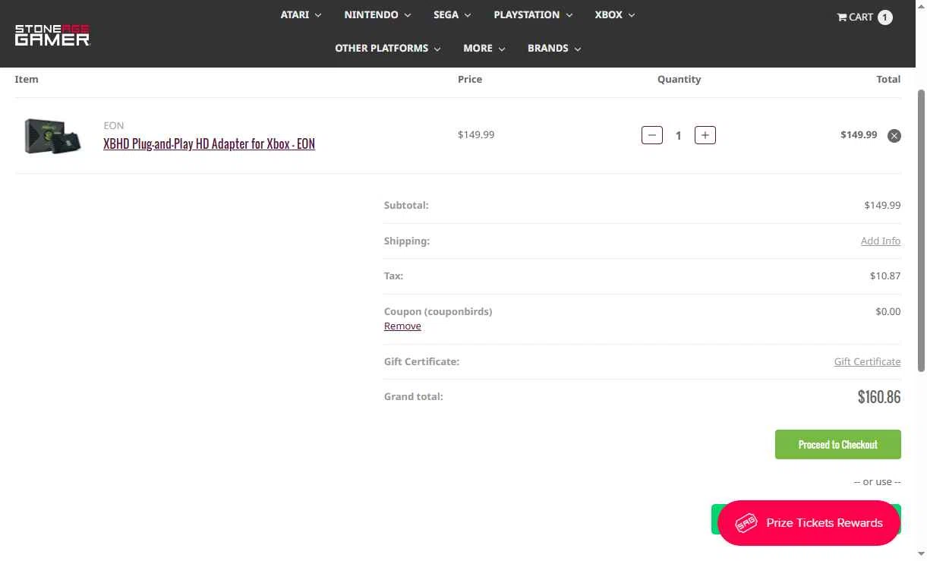Expand the Nintendo menu
927x561 pixels.
(377, 14)
